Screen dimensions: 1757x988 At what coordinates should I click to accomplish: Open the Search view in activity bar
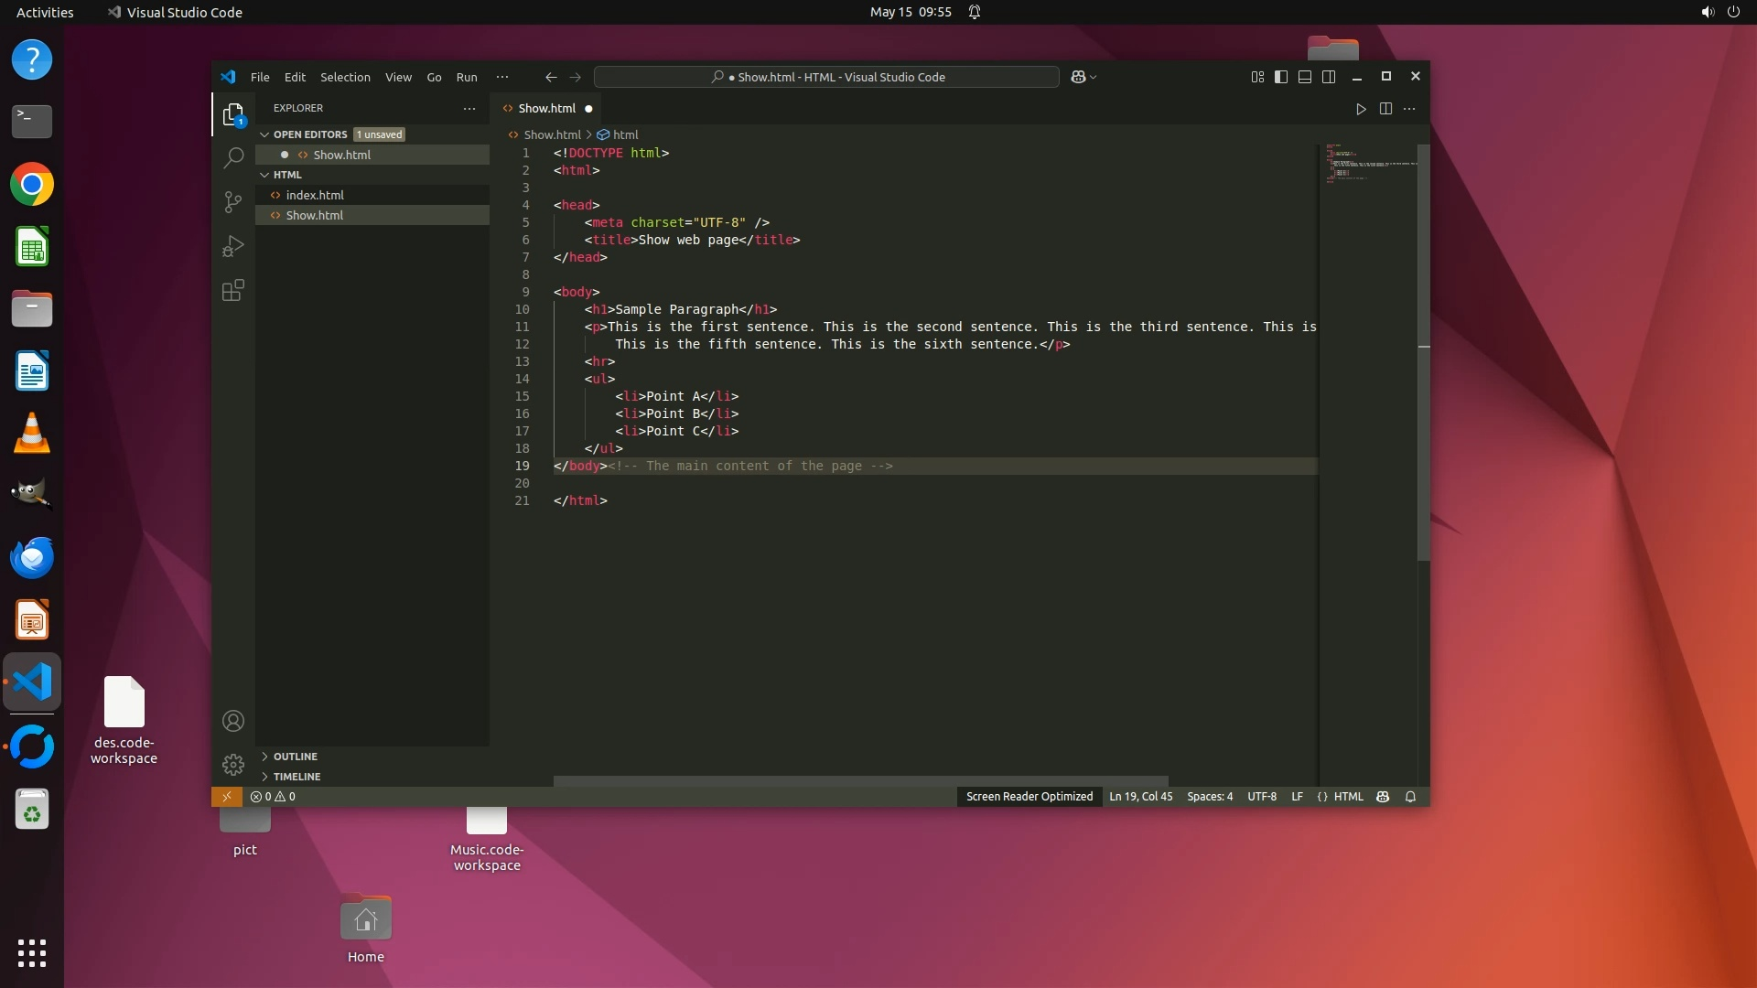click(233, 157)
